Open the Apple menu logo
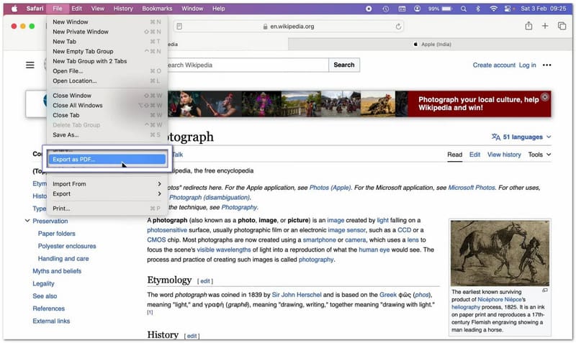Image resolution: width=576 pixels, height=343 pixels. 14,9
